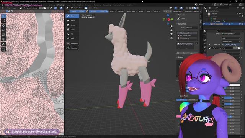The height and width of the screenshot is (138, 245).
Task: Open Texture Slots Mode Material dropdown
Action: (192, 28)
